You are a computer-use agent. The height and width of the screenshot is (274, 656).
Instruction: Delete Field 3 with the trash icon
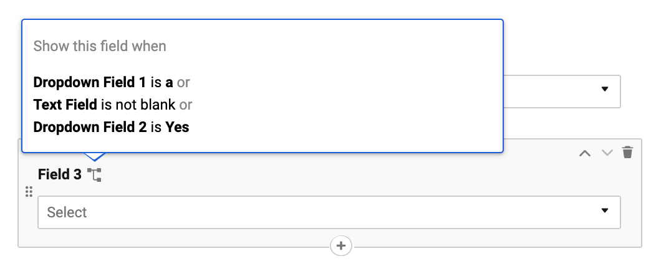pyautogui.click(x=627, y=153)
